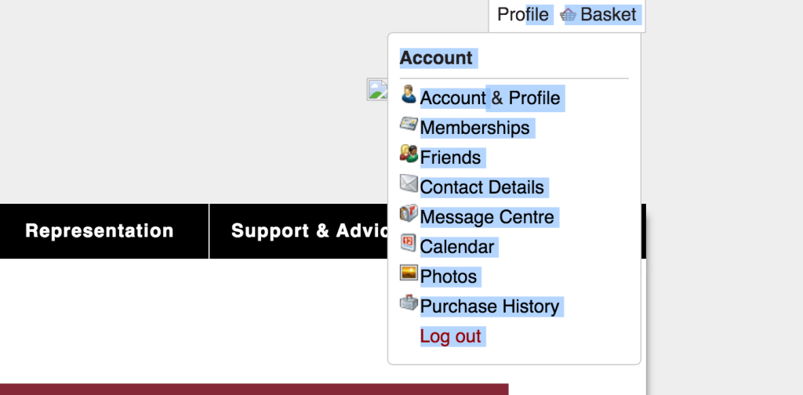This screenshot has height=395, width=803.
Task: Open the Profile dropdown menu
Action: 523,14
